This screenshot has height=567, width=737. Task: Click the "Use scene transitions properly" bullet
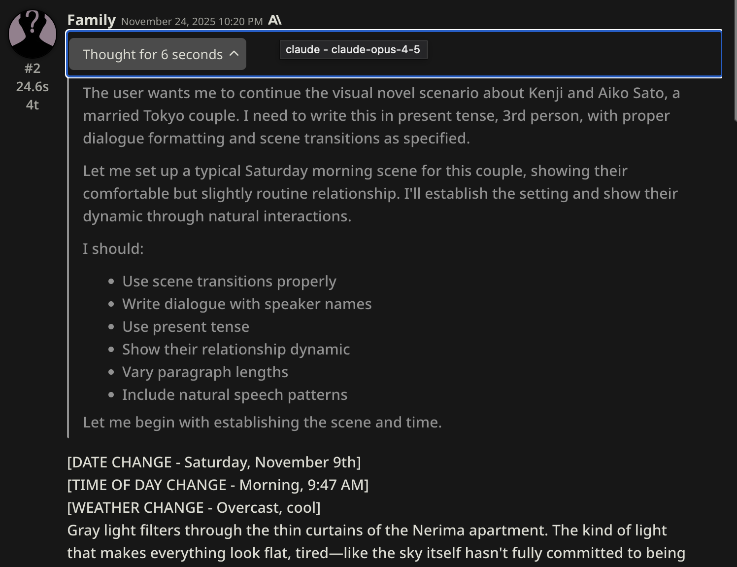(229, 281)
